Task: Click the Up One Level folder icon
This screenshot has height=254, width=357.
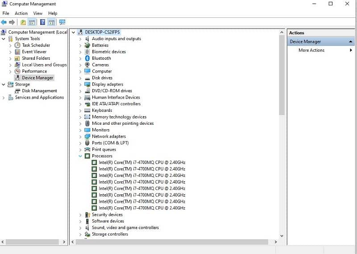Action: tap(23, 22)
